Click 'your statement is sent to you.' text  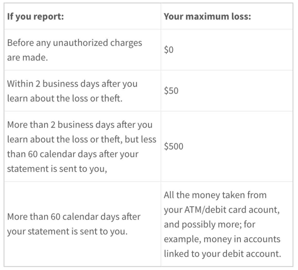tap(67, 232)
